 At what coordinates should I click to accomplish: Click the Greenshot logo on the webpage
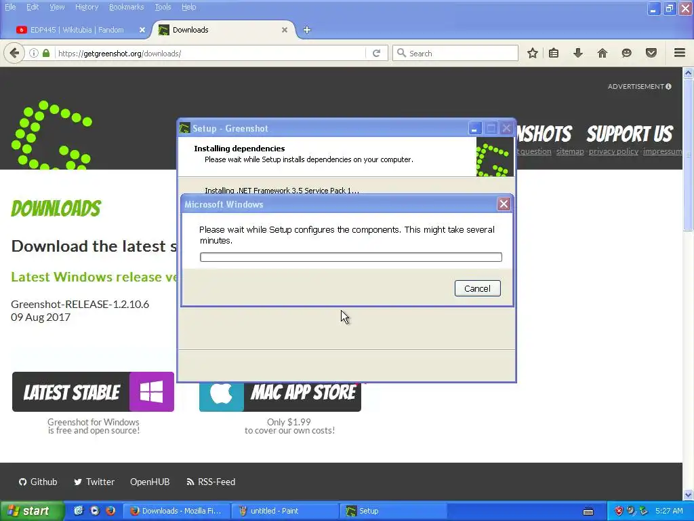[x=52, y=135]
